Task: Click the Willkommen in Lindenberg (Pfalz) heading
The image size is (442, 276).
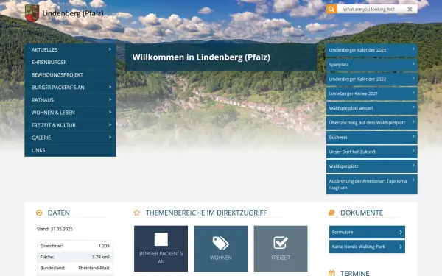Action: point(201,57)
